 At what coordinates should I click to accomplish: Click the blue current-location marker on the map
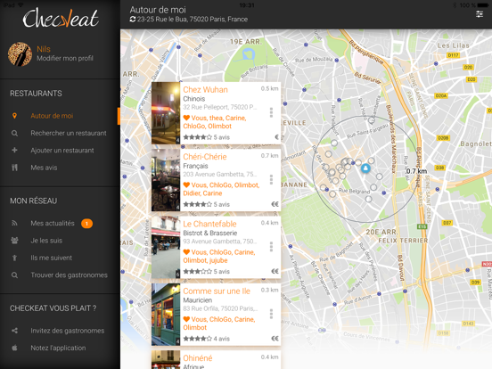pos(365,168)
